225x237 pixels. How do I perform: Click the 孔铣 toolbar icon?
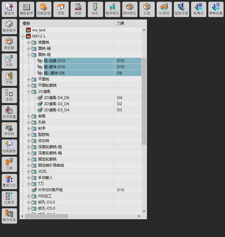point(147,9)
